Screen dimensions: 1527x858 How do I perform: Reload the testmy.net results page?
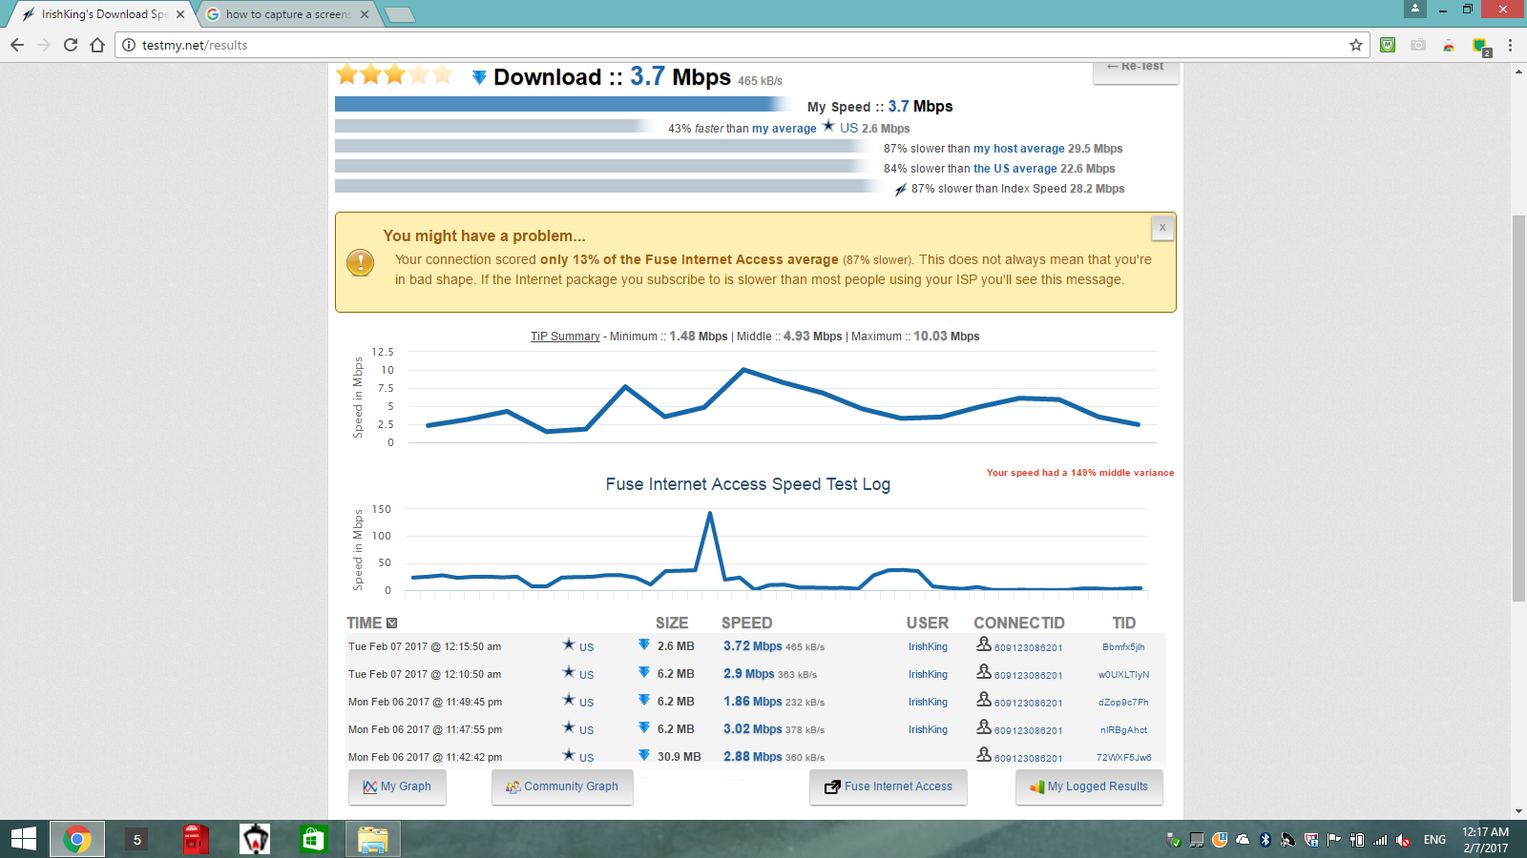71,45
